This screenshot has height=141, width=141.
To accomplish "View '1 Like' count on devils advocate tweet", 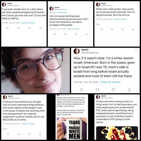I will click(98, 24).
